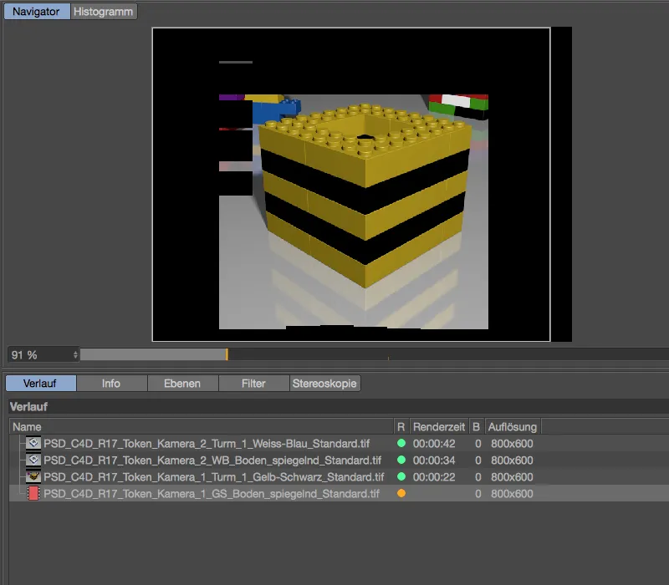Image resolution: width=669 pixels, height=585 pixels.
Task: Click green status dot of Weiss-Blau render
Action: (x=401, y=443)
